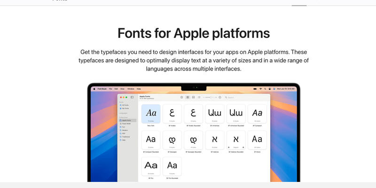Click the Apple logo in the Mac menu bar

coord(94,89)
